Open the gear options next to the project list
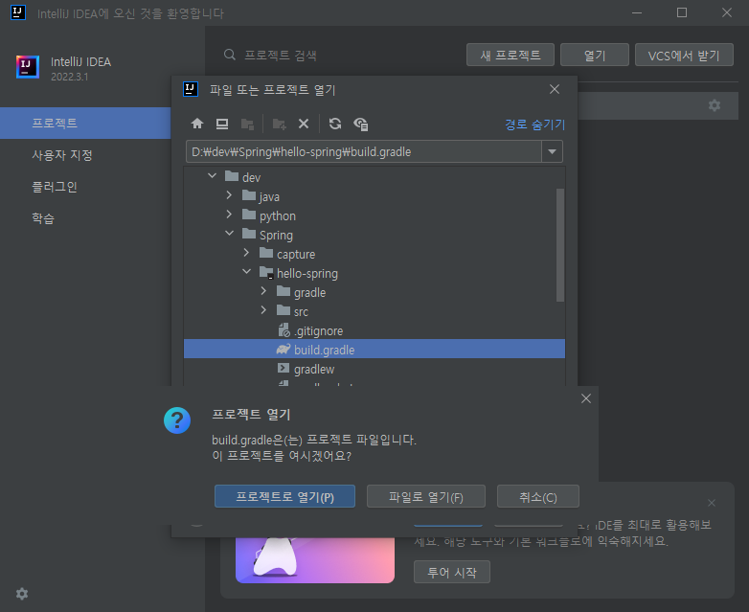 click(x=715, y=105)
